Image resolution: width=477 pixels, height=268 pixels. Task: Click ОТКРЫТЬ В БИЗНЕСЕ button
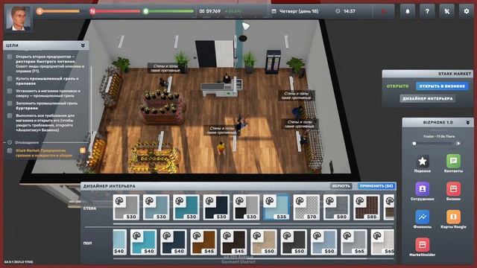coord(442,86)
